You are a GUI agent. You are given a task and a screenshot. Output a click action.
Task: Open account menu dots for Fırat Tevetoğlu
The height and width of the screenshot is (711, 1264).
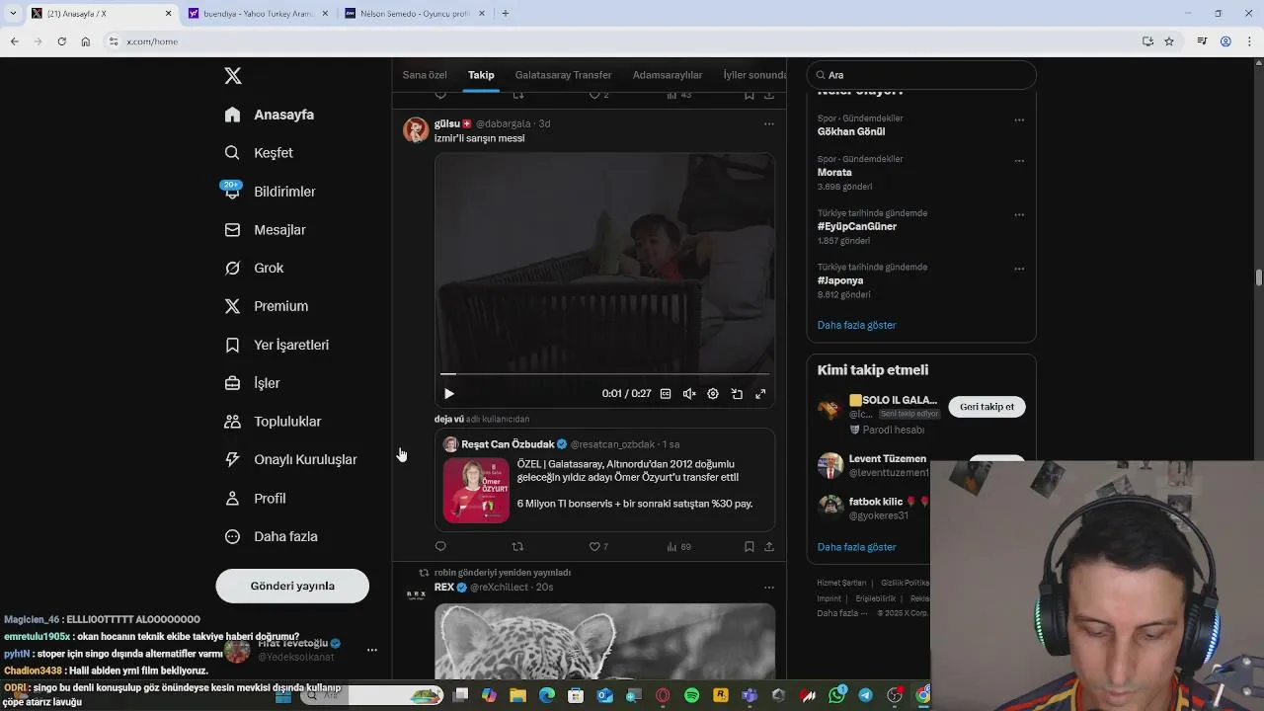coord(372,650)
